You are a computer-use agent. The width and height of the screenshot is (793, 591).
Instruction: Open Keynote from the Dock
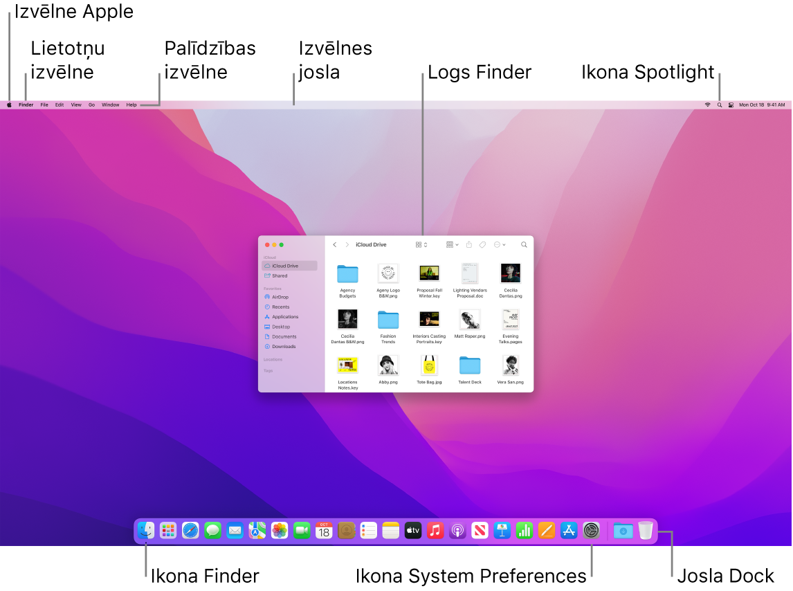(x=502, y=530)
